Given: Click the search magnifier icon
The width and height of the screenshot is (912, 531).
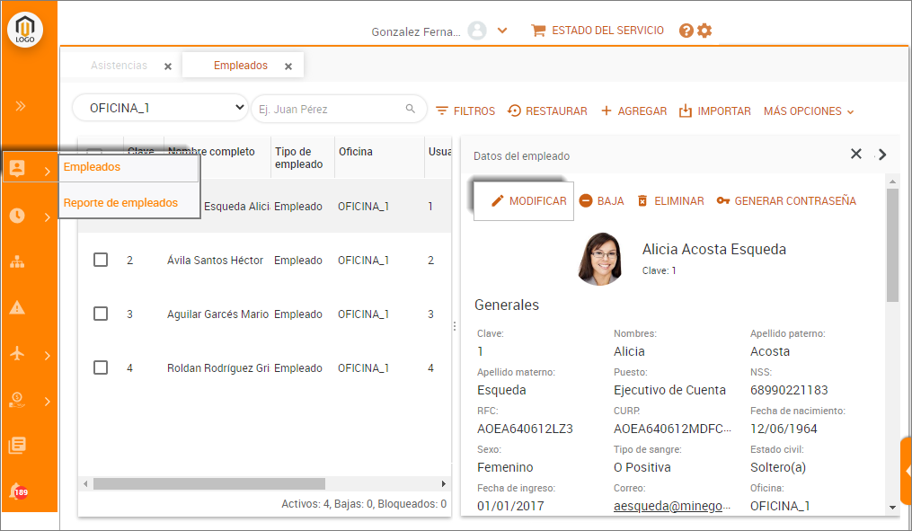Looking at the screenshot, I should [x=411, y=110].
